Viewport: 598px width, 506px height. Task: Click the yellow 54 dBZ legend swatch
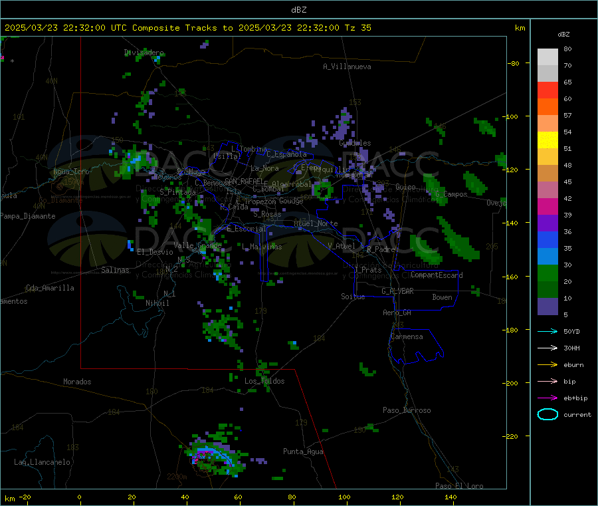pos(548,140)
